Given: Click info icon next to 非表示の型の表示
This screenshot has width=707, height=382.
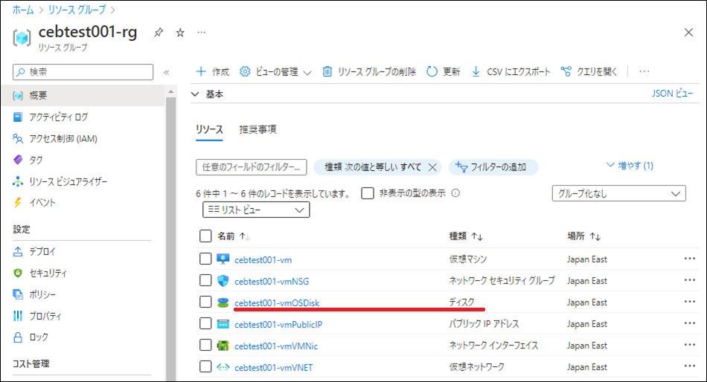Looking at the screenshot, I should (x=456, y=193).
